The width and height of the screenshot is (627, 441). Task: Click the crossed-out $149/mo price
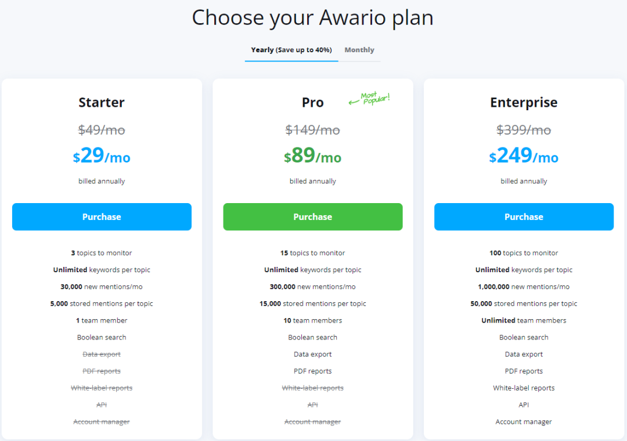click(313, 130)
